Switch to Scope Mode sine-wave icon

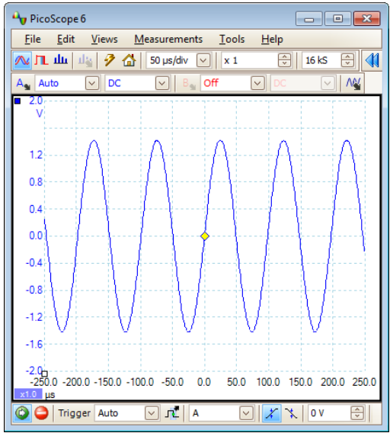22,60
